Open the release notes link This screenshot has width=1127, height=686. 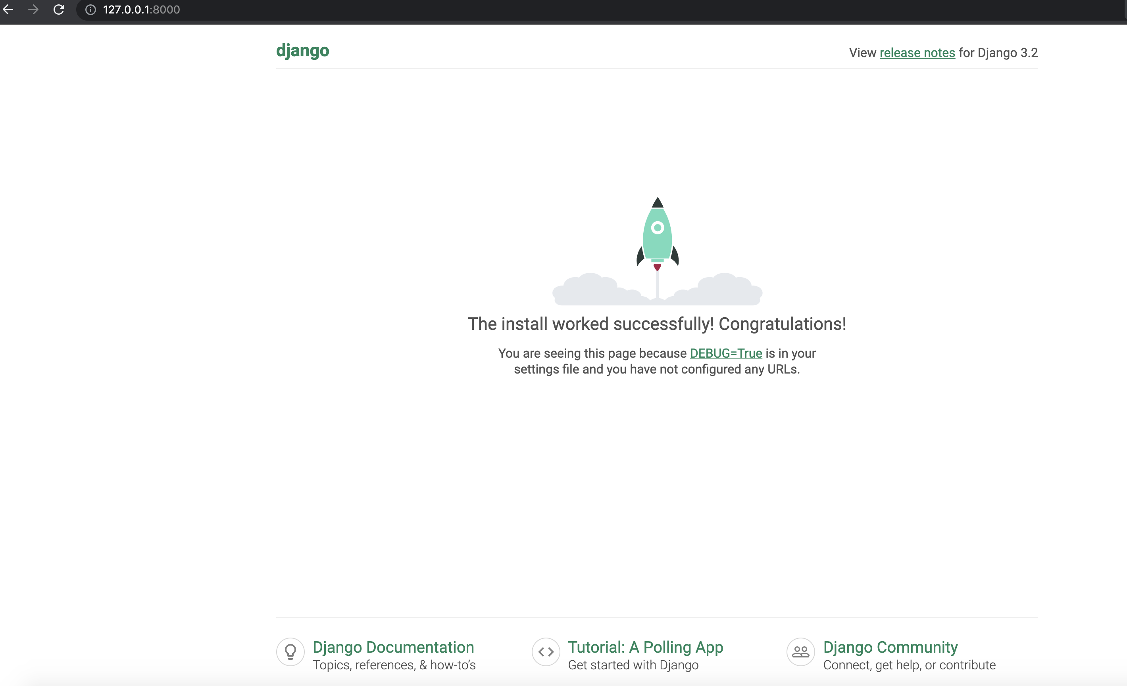917,53
